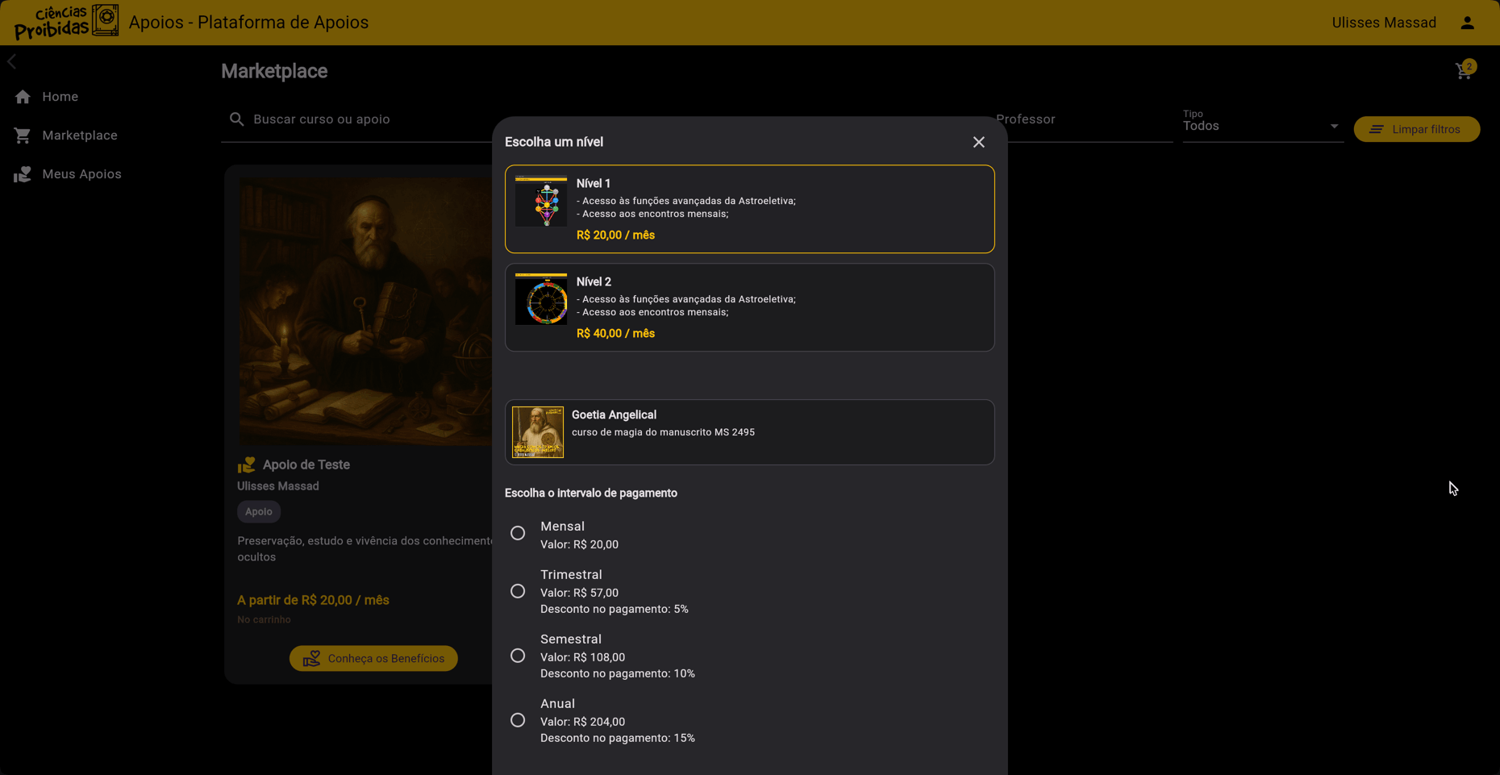Click the search magnifier icon
1500x775 pixels.
[237, 119]
